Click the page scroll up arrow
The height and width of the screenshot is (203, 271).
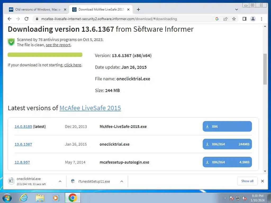[265, 26]
